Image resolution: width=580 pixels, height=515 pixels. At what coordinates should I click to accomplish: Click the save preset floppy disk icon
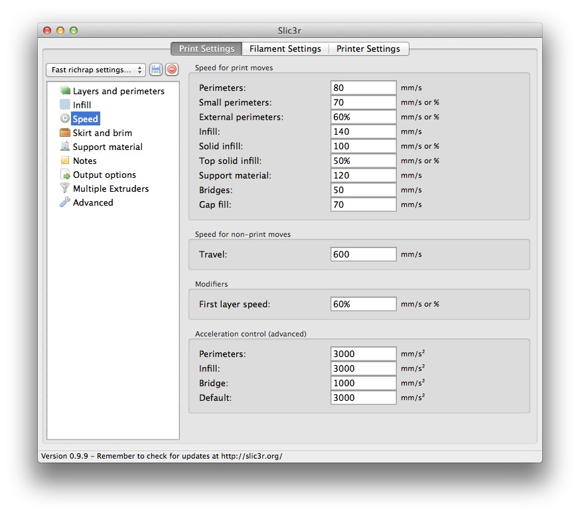point(156,70)
